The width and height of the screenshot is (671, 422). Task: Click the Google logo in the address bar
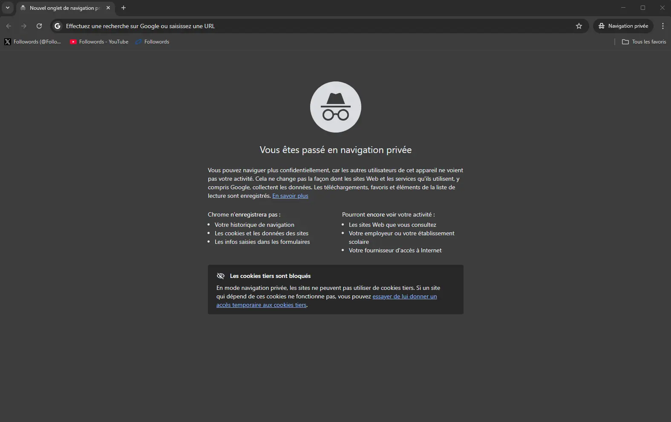click(58, 26)
